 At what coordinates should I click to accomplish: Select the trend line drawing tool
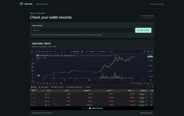[33, 60]
